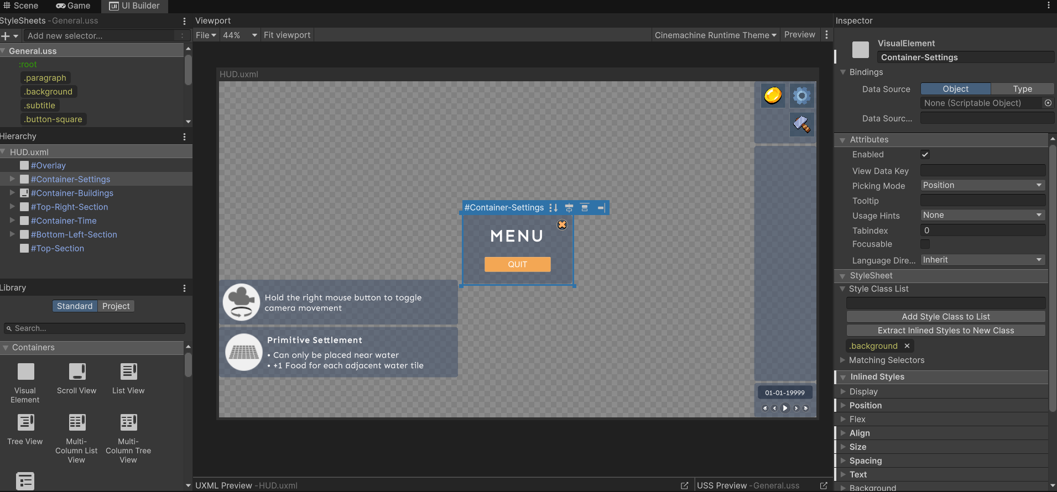Click the Scroll View library item
1057x492 pixels.
tap(77, 379)
